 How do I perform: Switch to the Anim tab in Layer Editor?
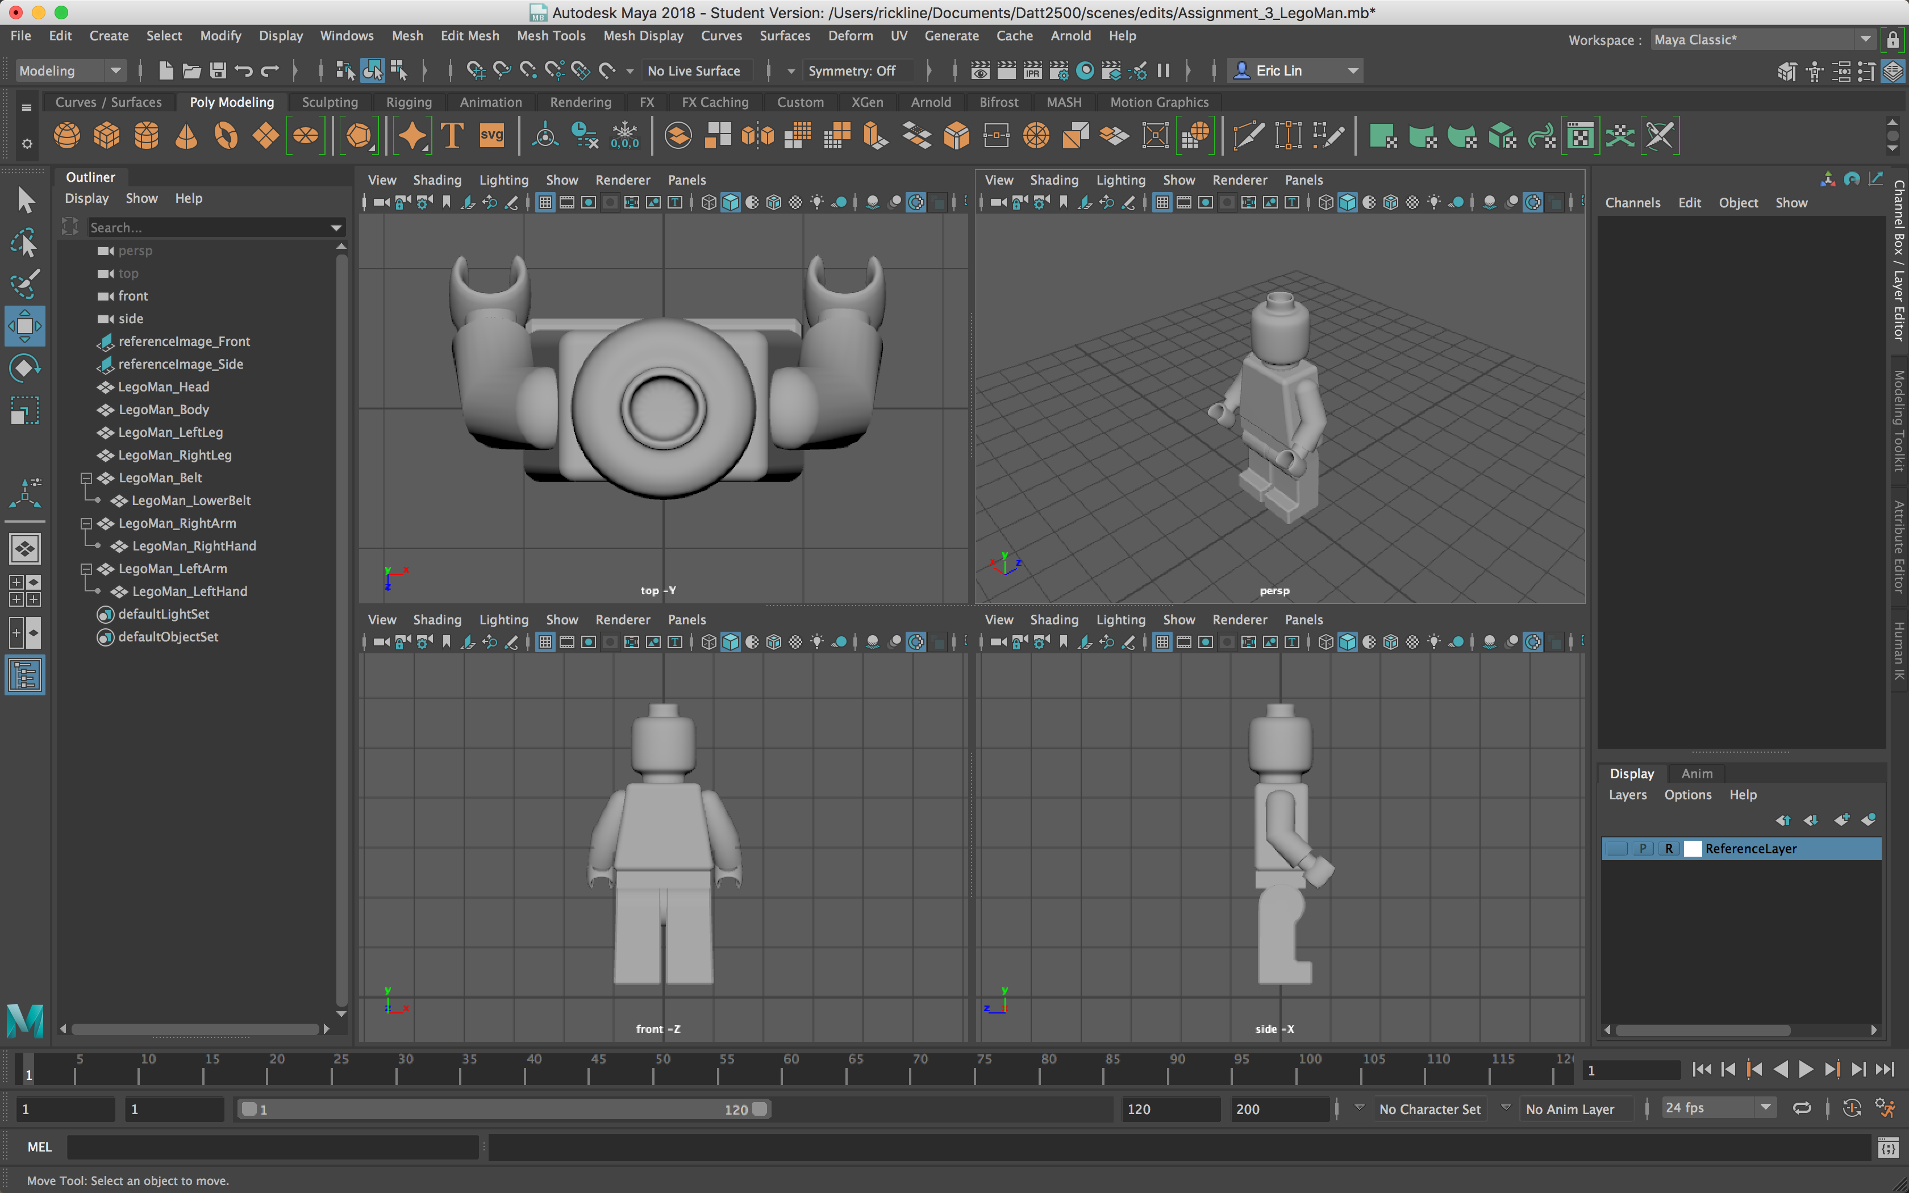[x=1696, y=773]
